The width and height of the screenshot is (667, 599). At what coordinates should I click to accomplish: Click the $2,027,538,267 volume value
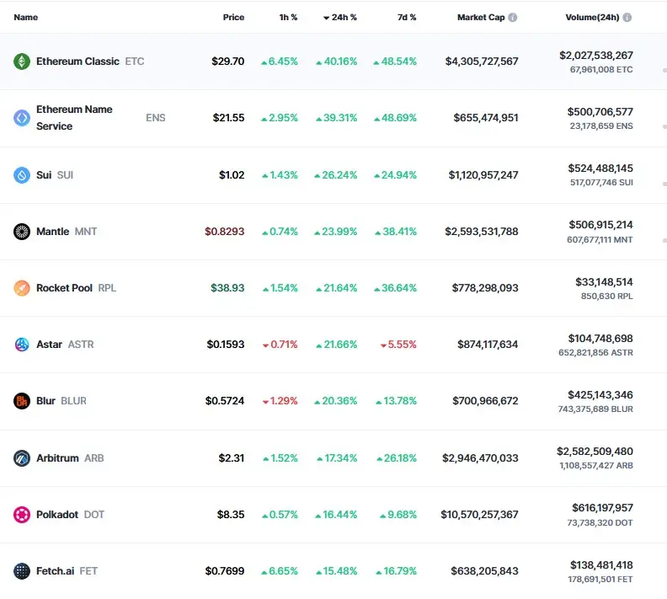596,56
